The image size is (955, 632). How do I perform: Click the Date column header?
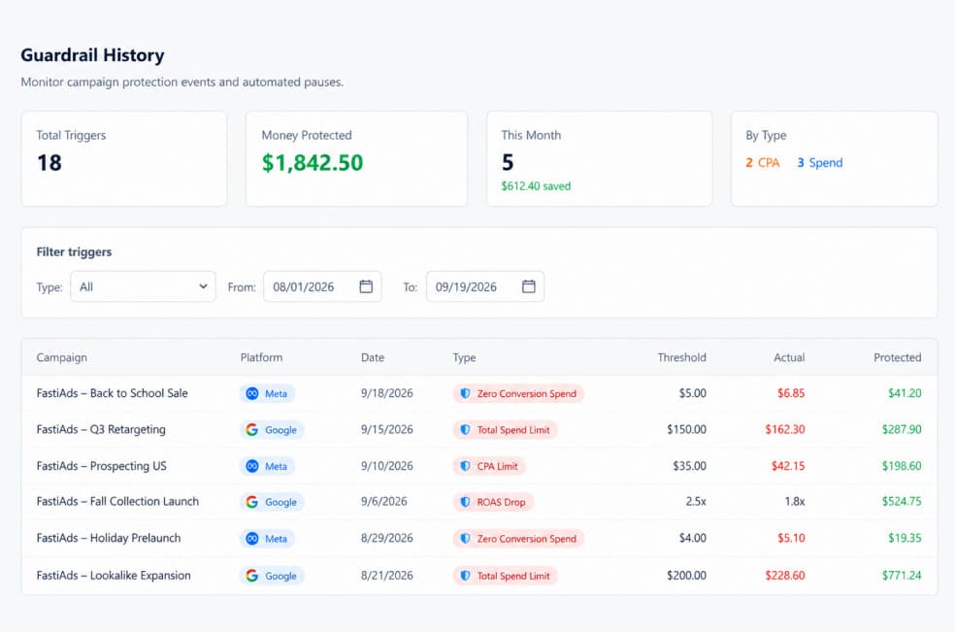tap(373, 358)
